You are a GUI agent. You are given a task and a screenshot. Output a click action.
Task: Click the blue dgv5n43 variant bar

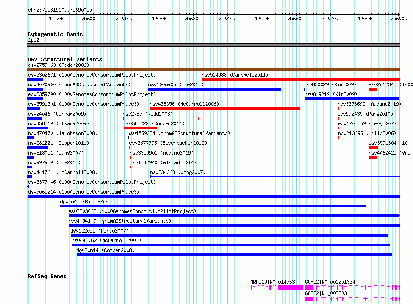(213, 206)
